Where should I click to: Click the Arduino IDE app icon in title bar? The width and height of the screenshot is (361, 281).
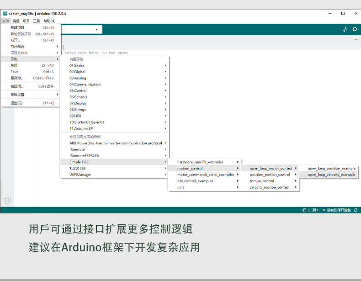(x=5, y=14)
